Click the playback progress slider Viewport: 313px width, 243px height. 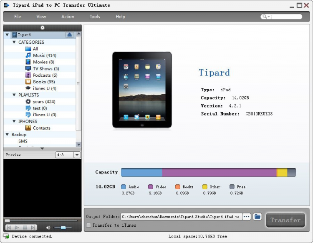click(41, 220)
